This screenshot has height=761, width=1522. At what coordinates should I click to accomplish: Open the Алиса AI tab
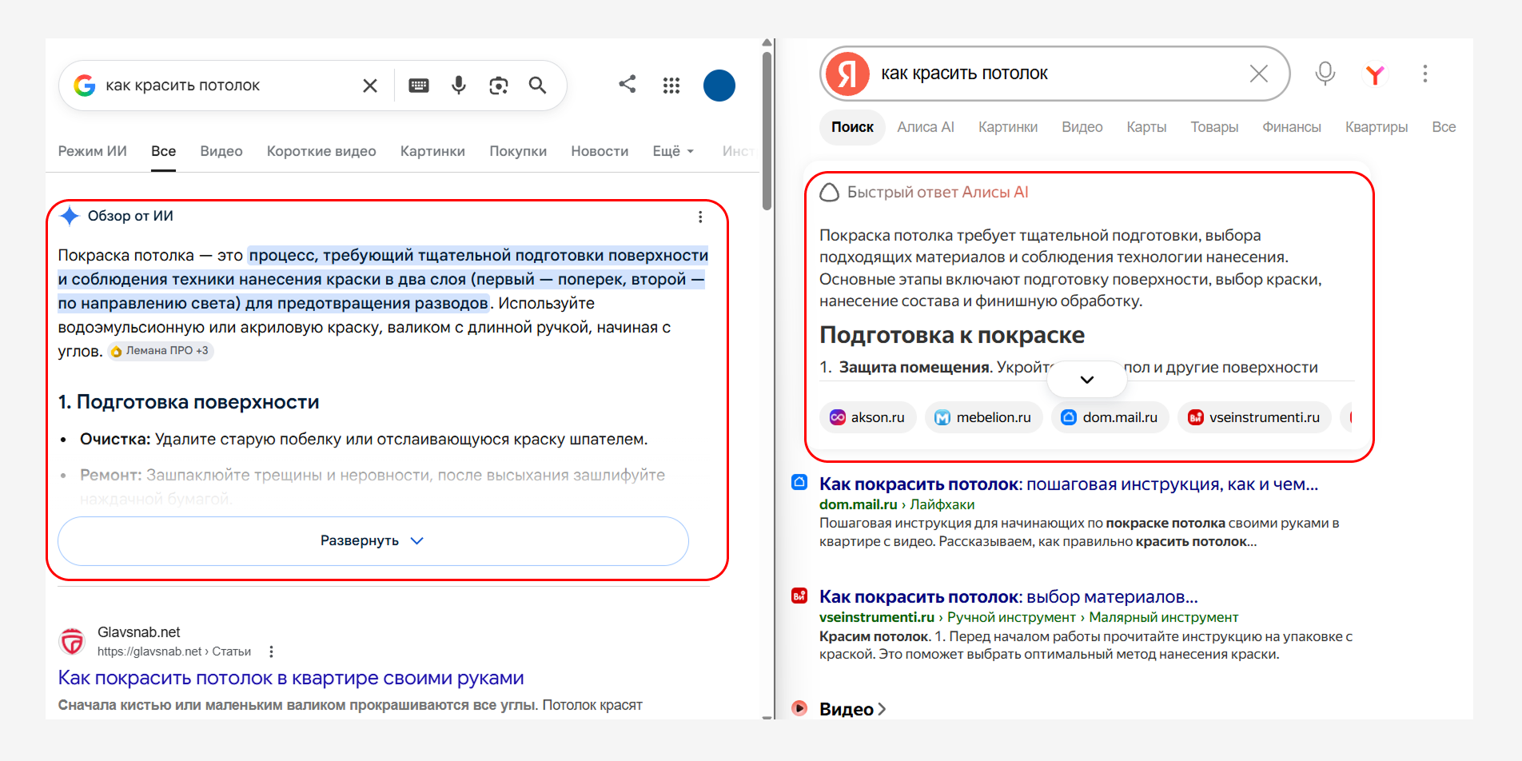926,127
